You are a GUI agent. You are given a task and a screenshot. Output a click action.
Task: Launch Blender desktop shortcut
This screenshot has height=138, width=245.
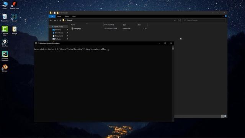tap(5, 68)
